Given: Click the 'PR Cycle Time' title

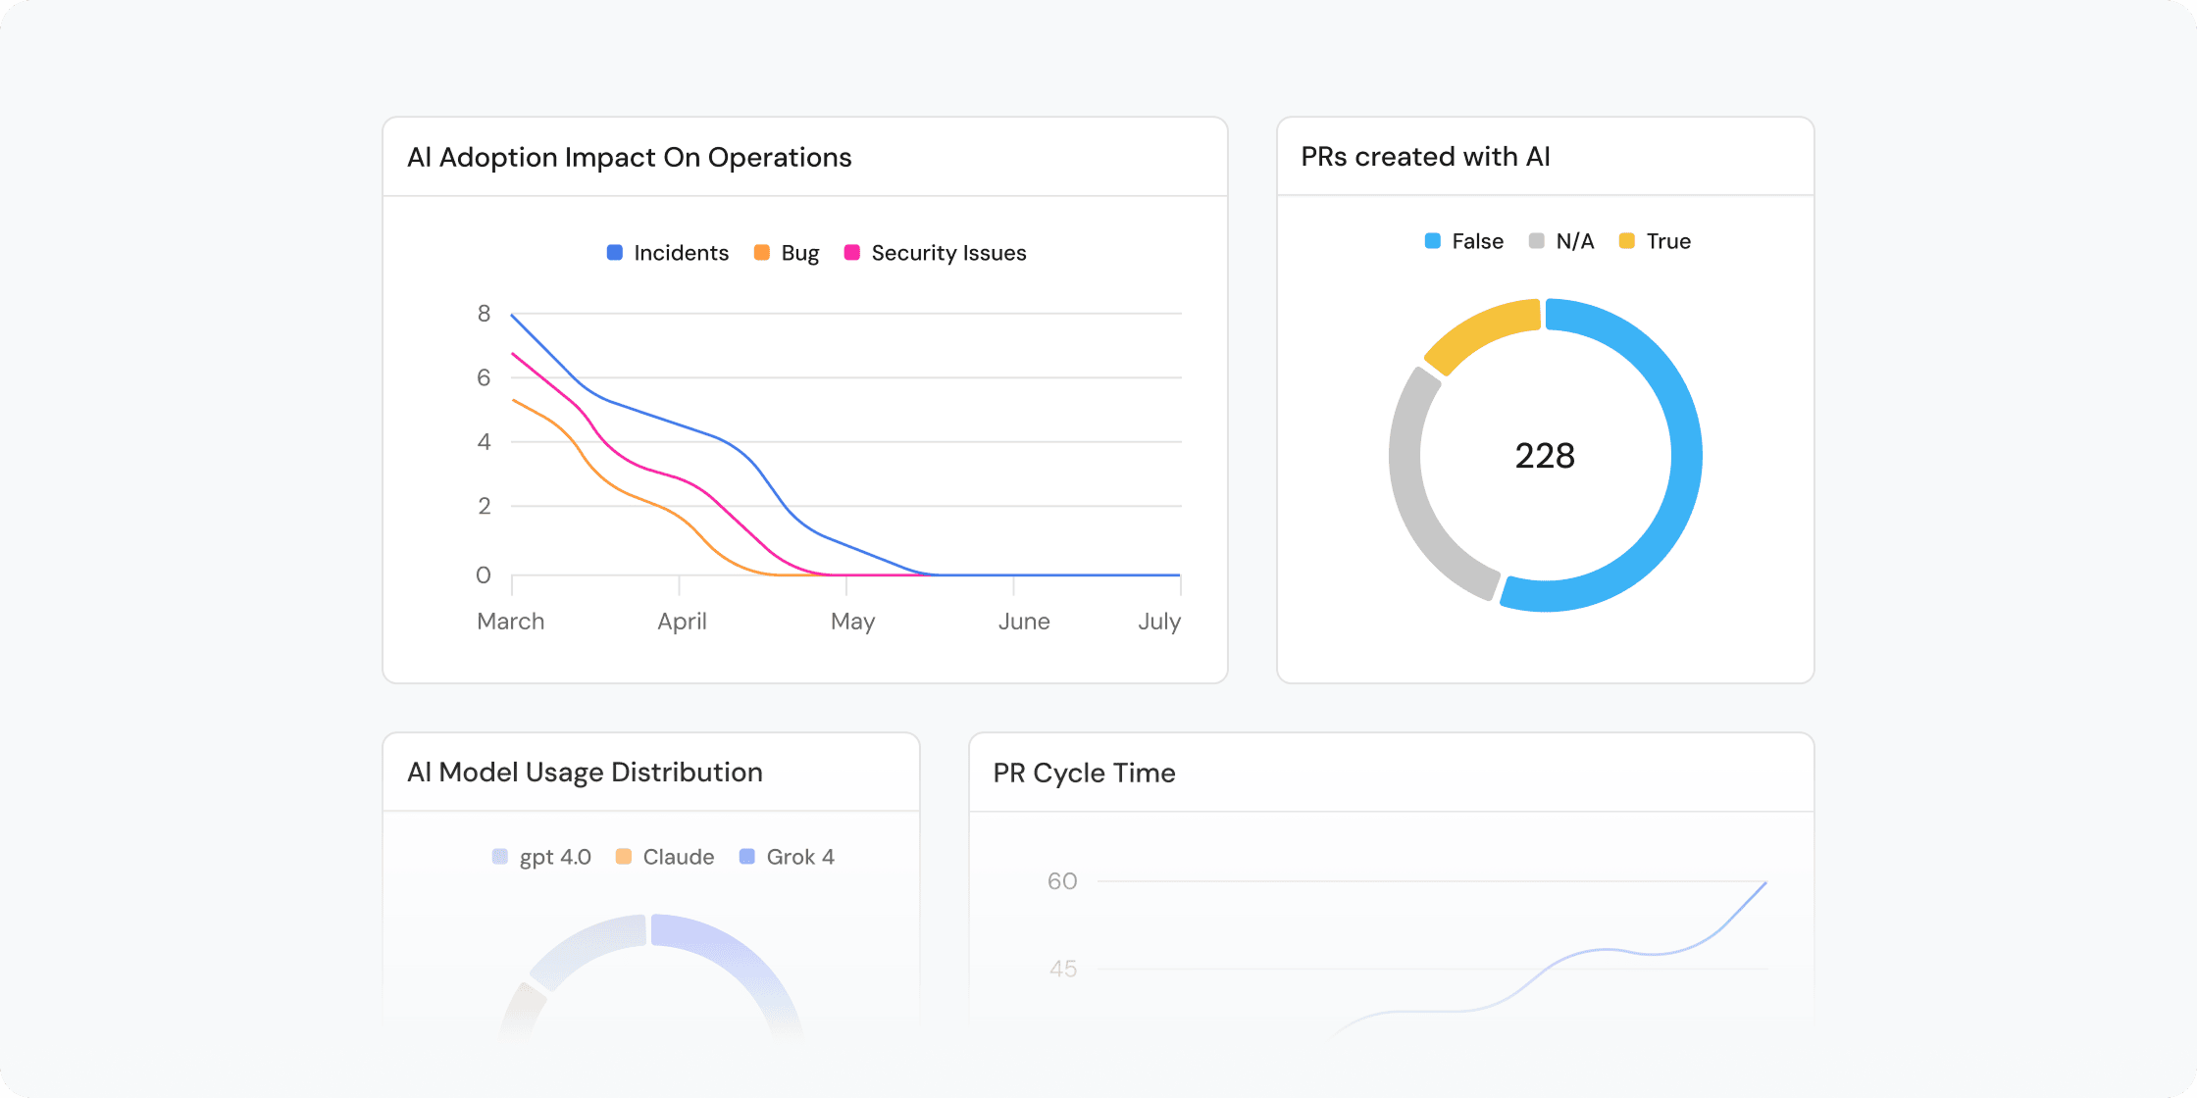Looking at the screenshot, I should [1085, 774].
